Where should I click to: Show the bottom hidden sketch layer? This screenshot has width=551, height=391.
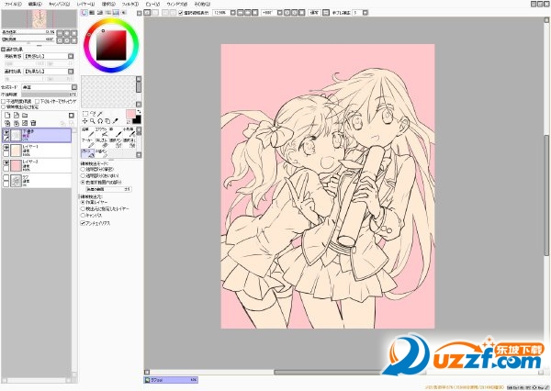pos(6,177)
